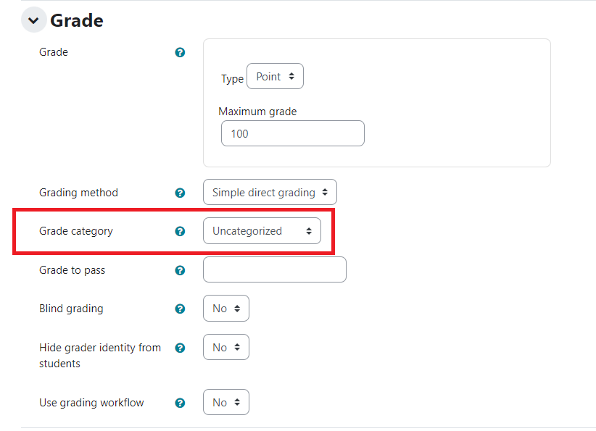The width and height of the screenshot is (596, 431).
Task: Open the grade Type dropdown
Action: pyautogui.click(x=275, y=76)
